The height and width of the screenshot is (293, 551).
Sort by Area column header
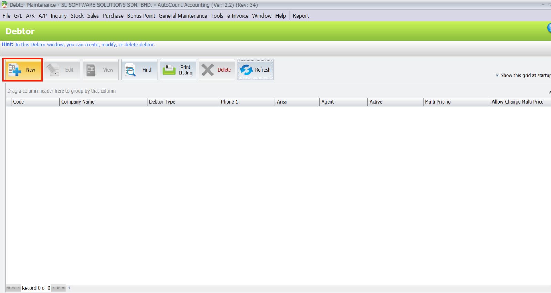297,102
